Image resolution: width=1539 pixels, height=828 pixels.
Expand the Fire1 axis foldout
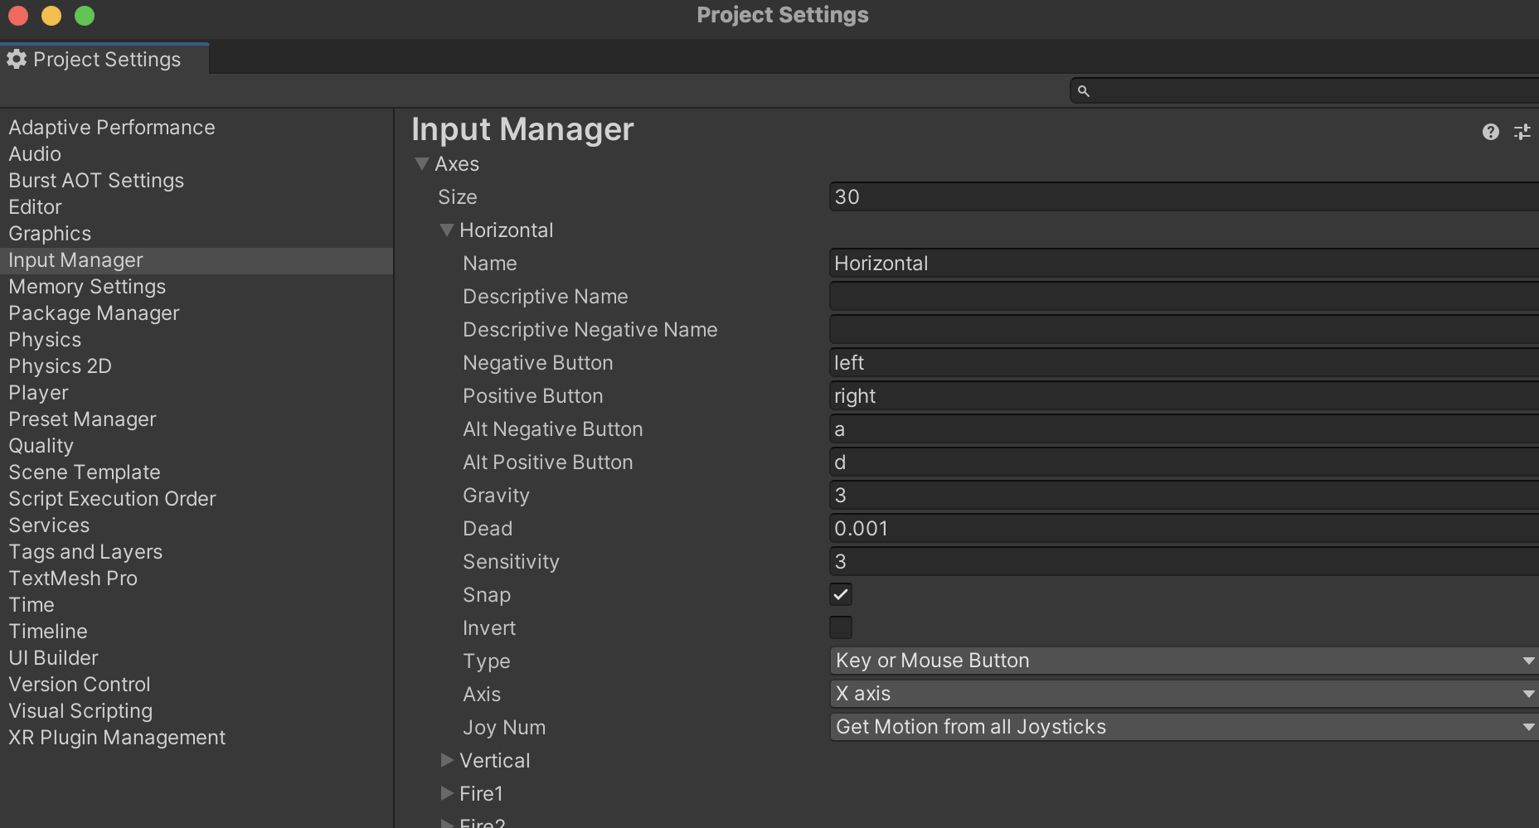coord(447,793)
